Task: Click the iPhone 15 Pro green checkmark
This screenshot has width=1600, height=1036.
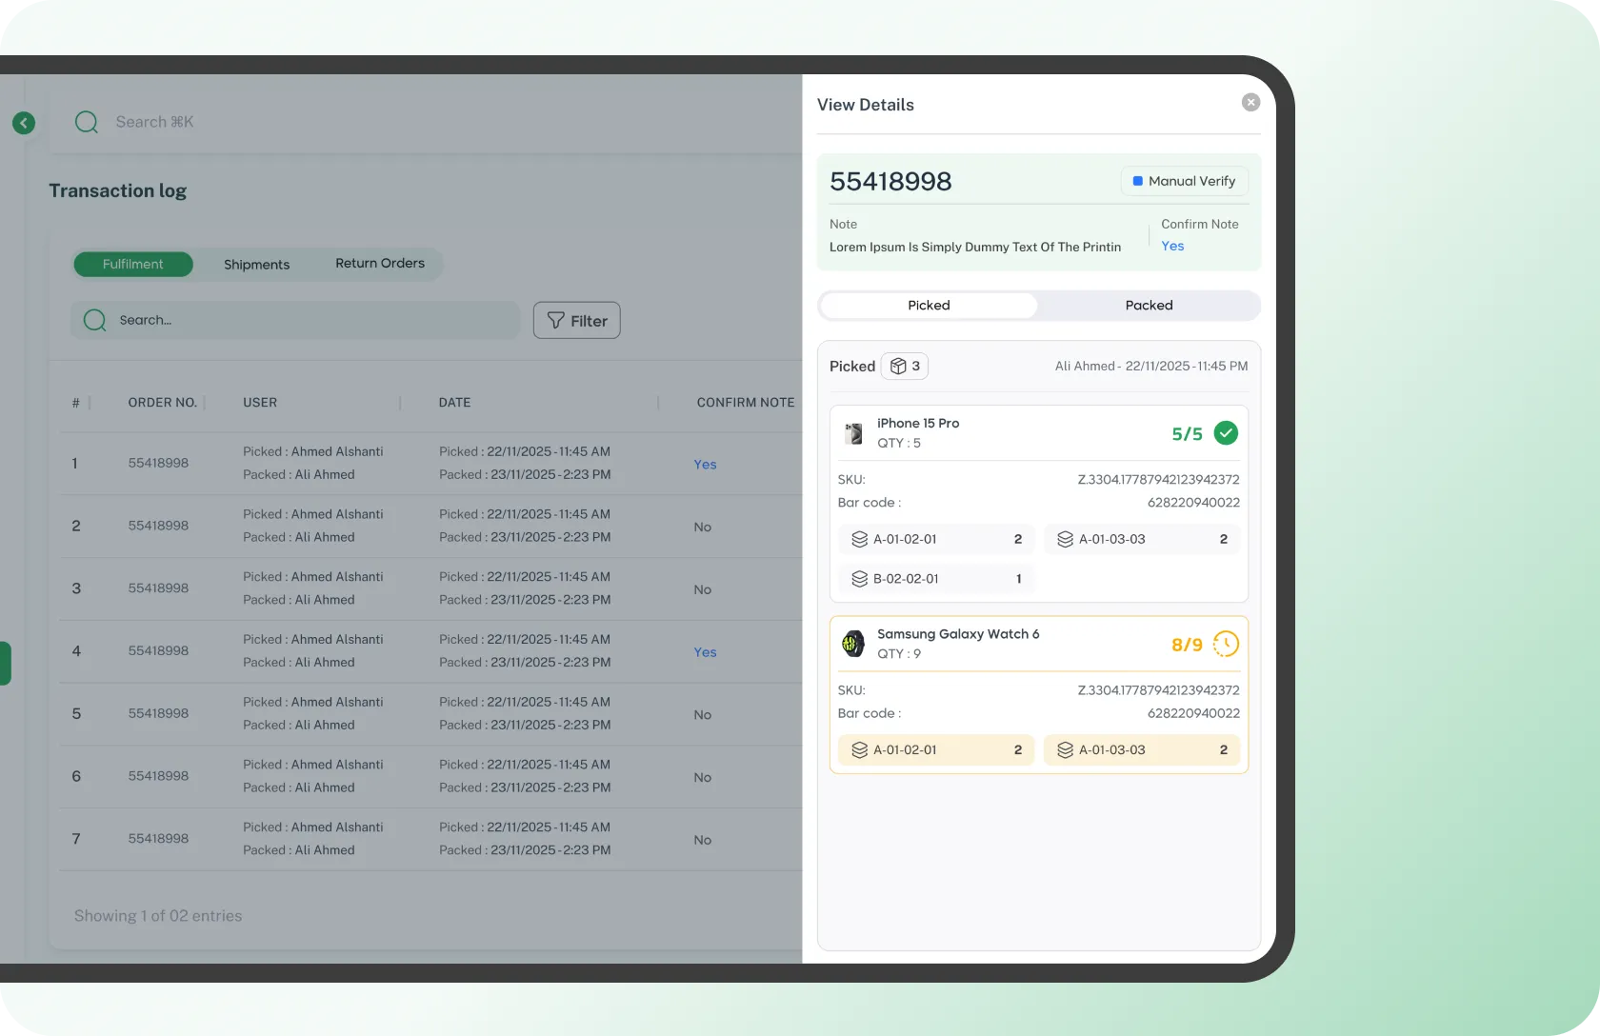Action: pos(1226,433)
